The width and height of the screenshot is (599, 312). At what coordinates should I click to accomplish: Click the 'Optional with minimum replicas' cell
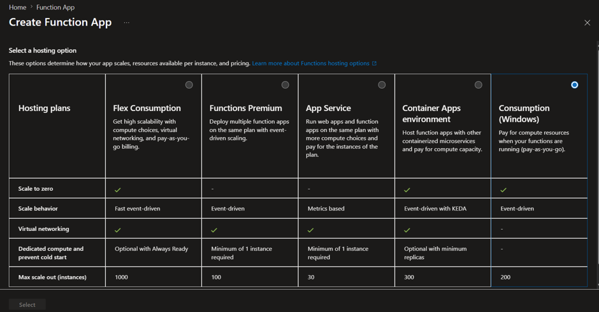[x=443, y=253]
